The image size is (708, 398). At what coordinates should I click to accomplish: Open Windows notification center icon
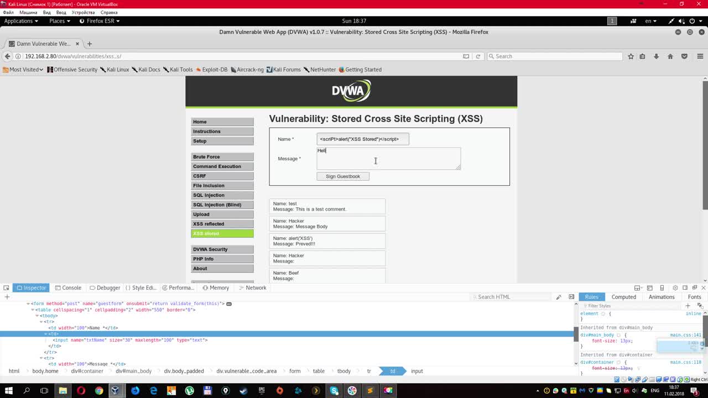694,391
